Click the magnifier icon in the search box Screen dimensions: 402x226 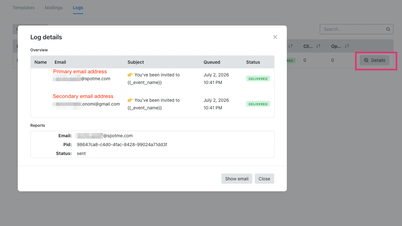coord(388,29)
